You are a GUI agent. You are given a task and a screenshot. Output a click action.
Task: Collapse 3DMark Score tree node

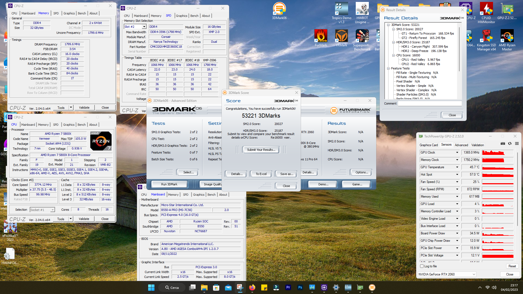[x=388, y=25]
